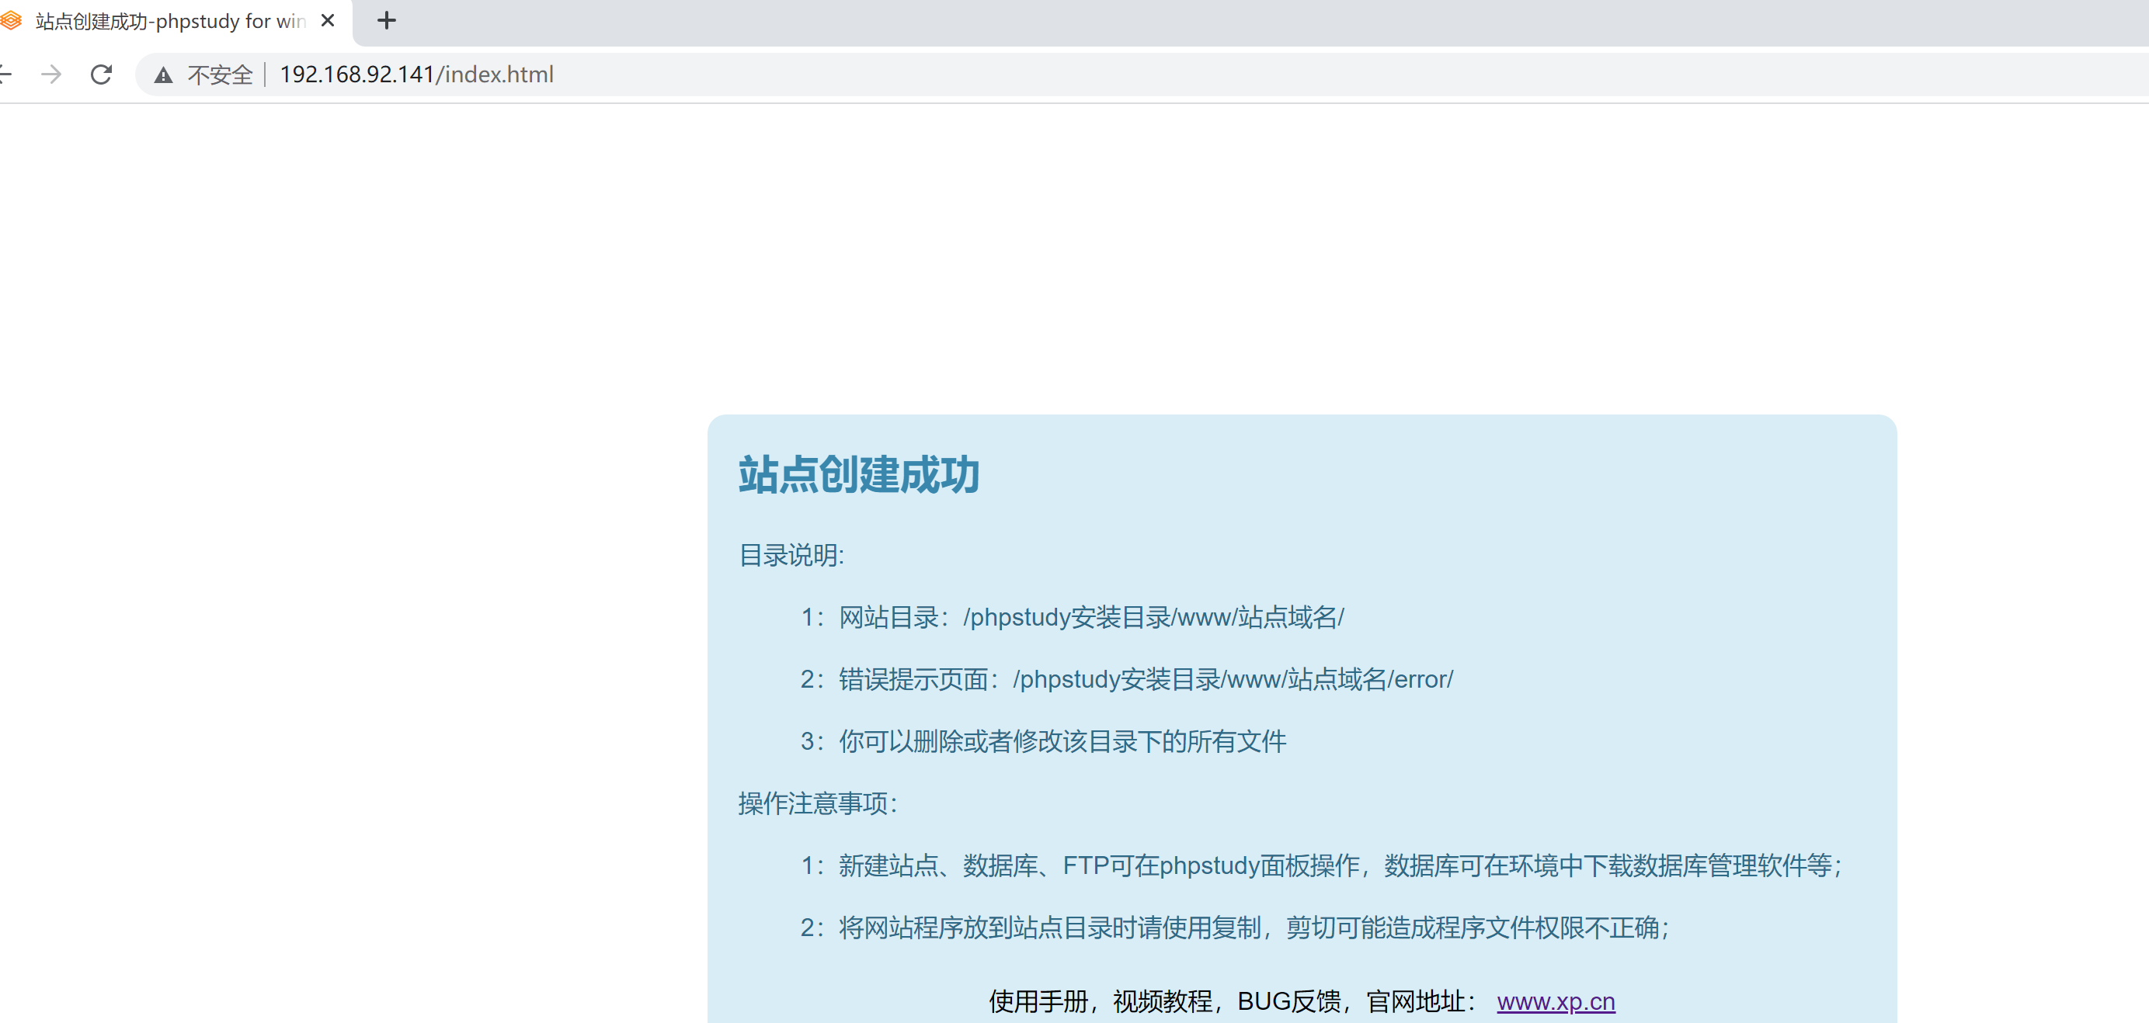Viewport: 2149px width, 1023px height.
Task: Click the 错误提示页面 path line
Action: click(x=1127, y=679)
